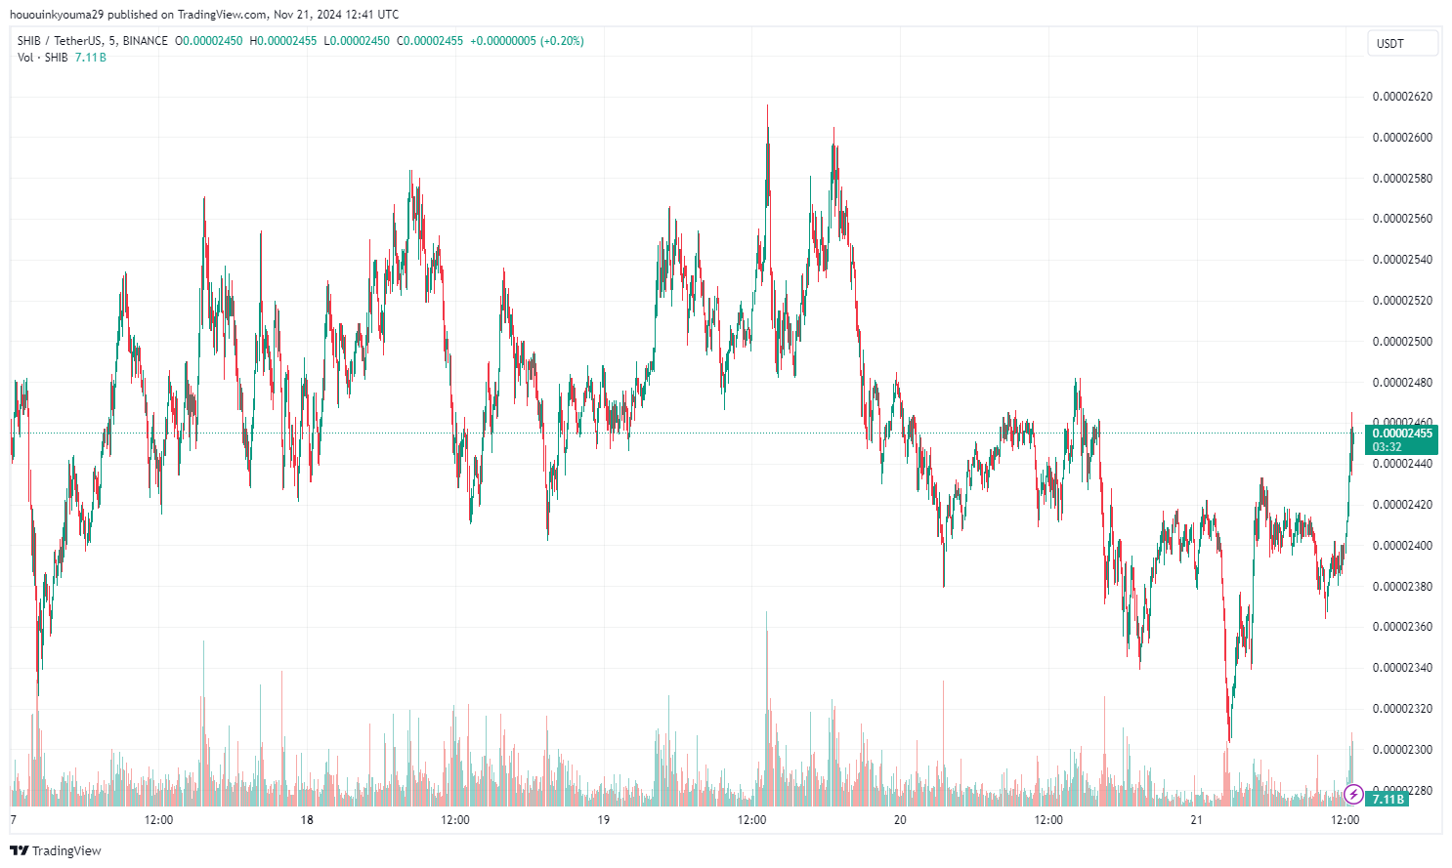Click the change value +0.00000005 (+0.20%)
Screen dimensions: 1452x868
coord(527,41)
